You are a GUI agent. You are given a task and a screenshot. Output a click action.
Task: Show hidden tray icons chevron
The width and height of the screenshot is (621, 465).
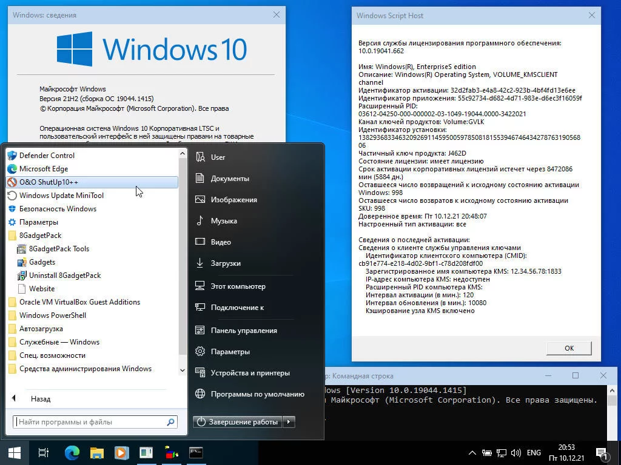tap(472, 453)
